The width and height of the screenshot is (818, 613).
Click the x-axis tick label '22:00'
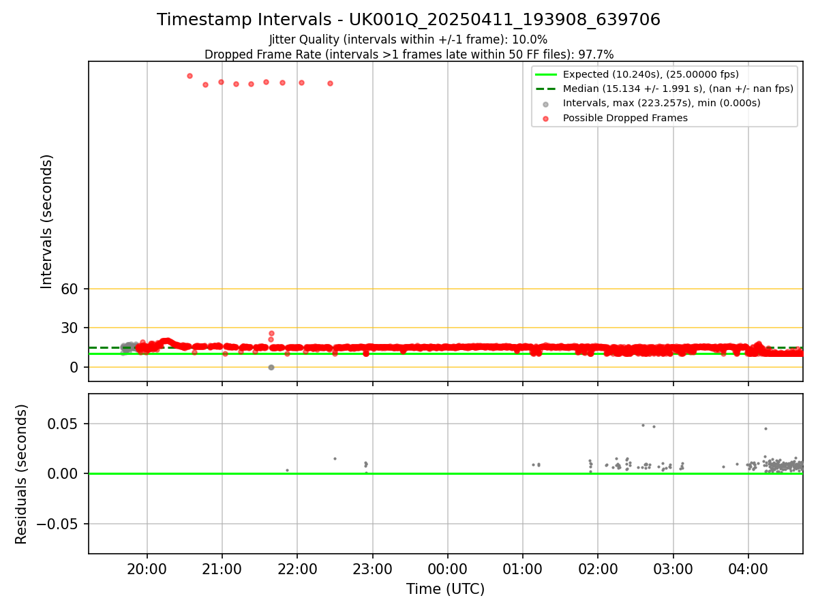(x=297, y=568)
